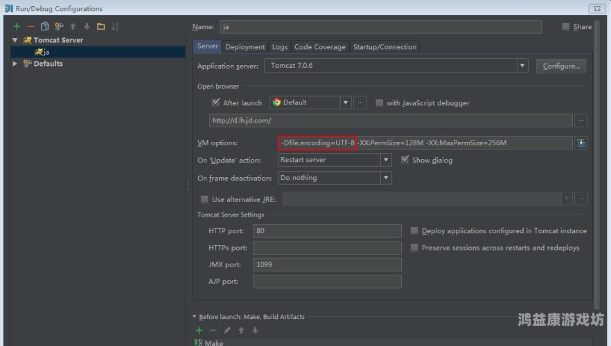Move configuration up in left toolbar
The width and height of the screenshot is (611, 346).
tap(73, 26)
